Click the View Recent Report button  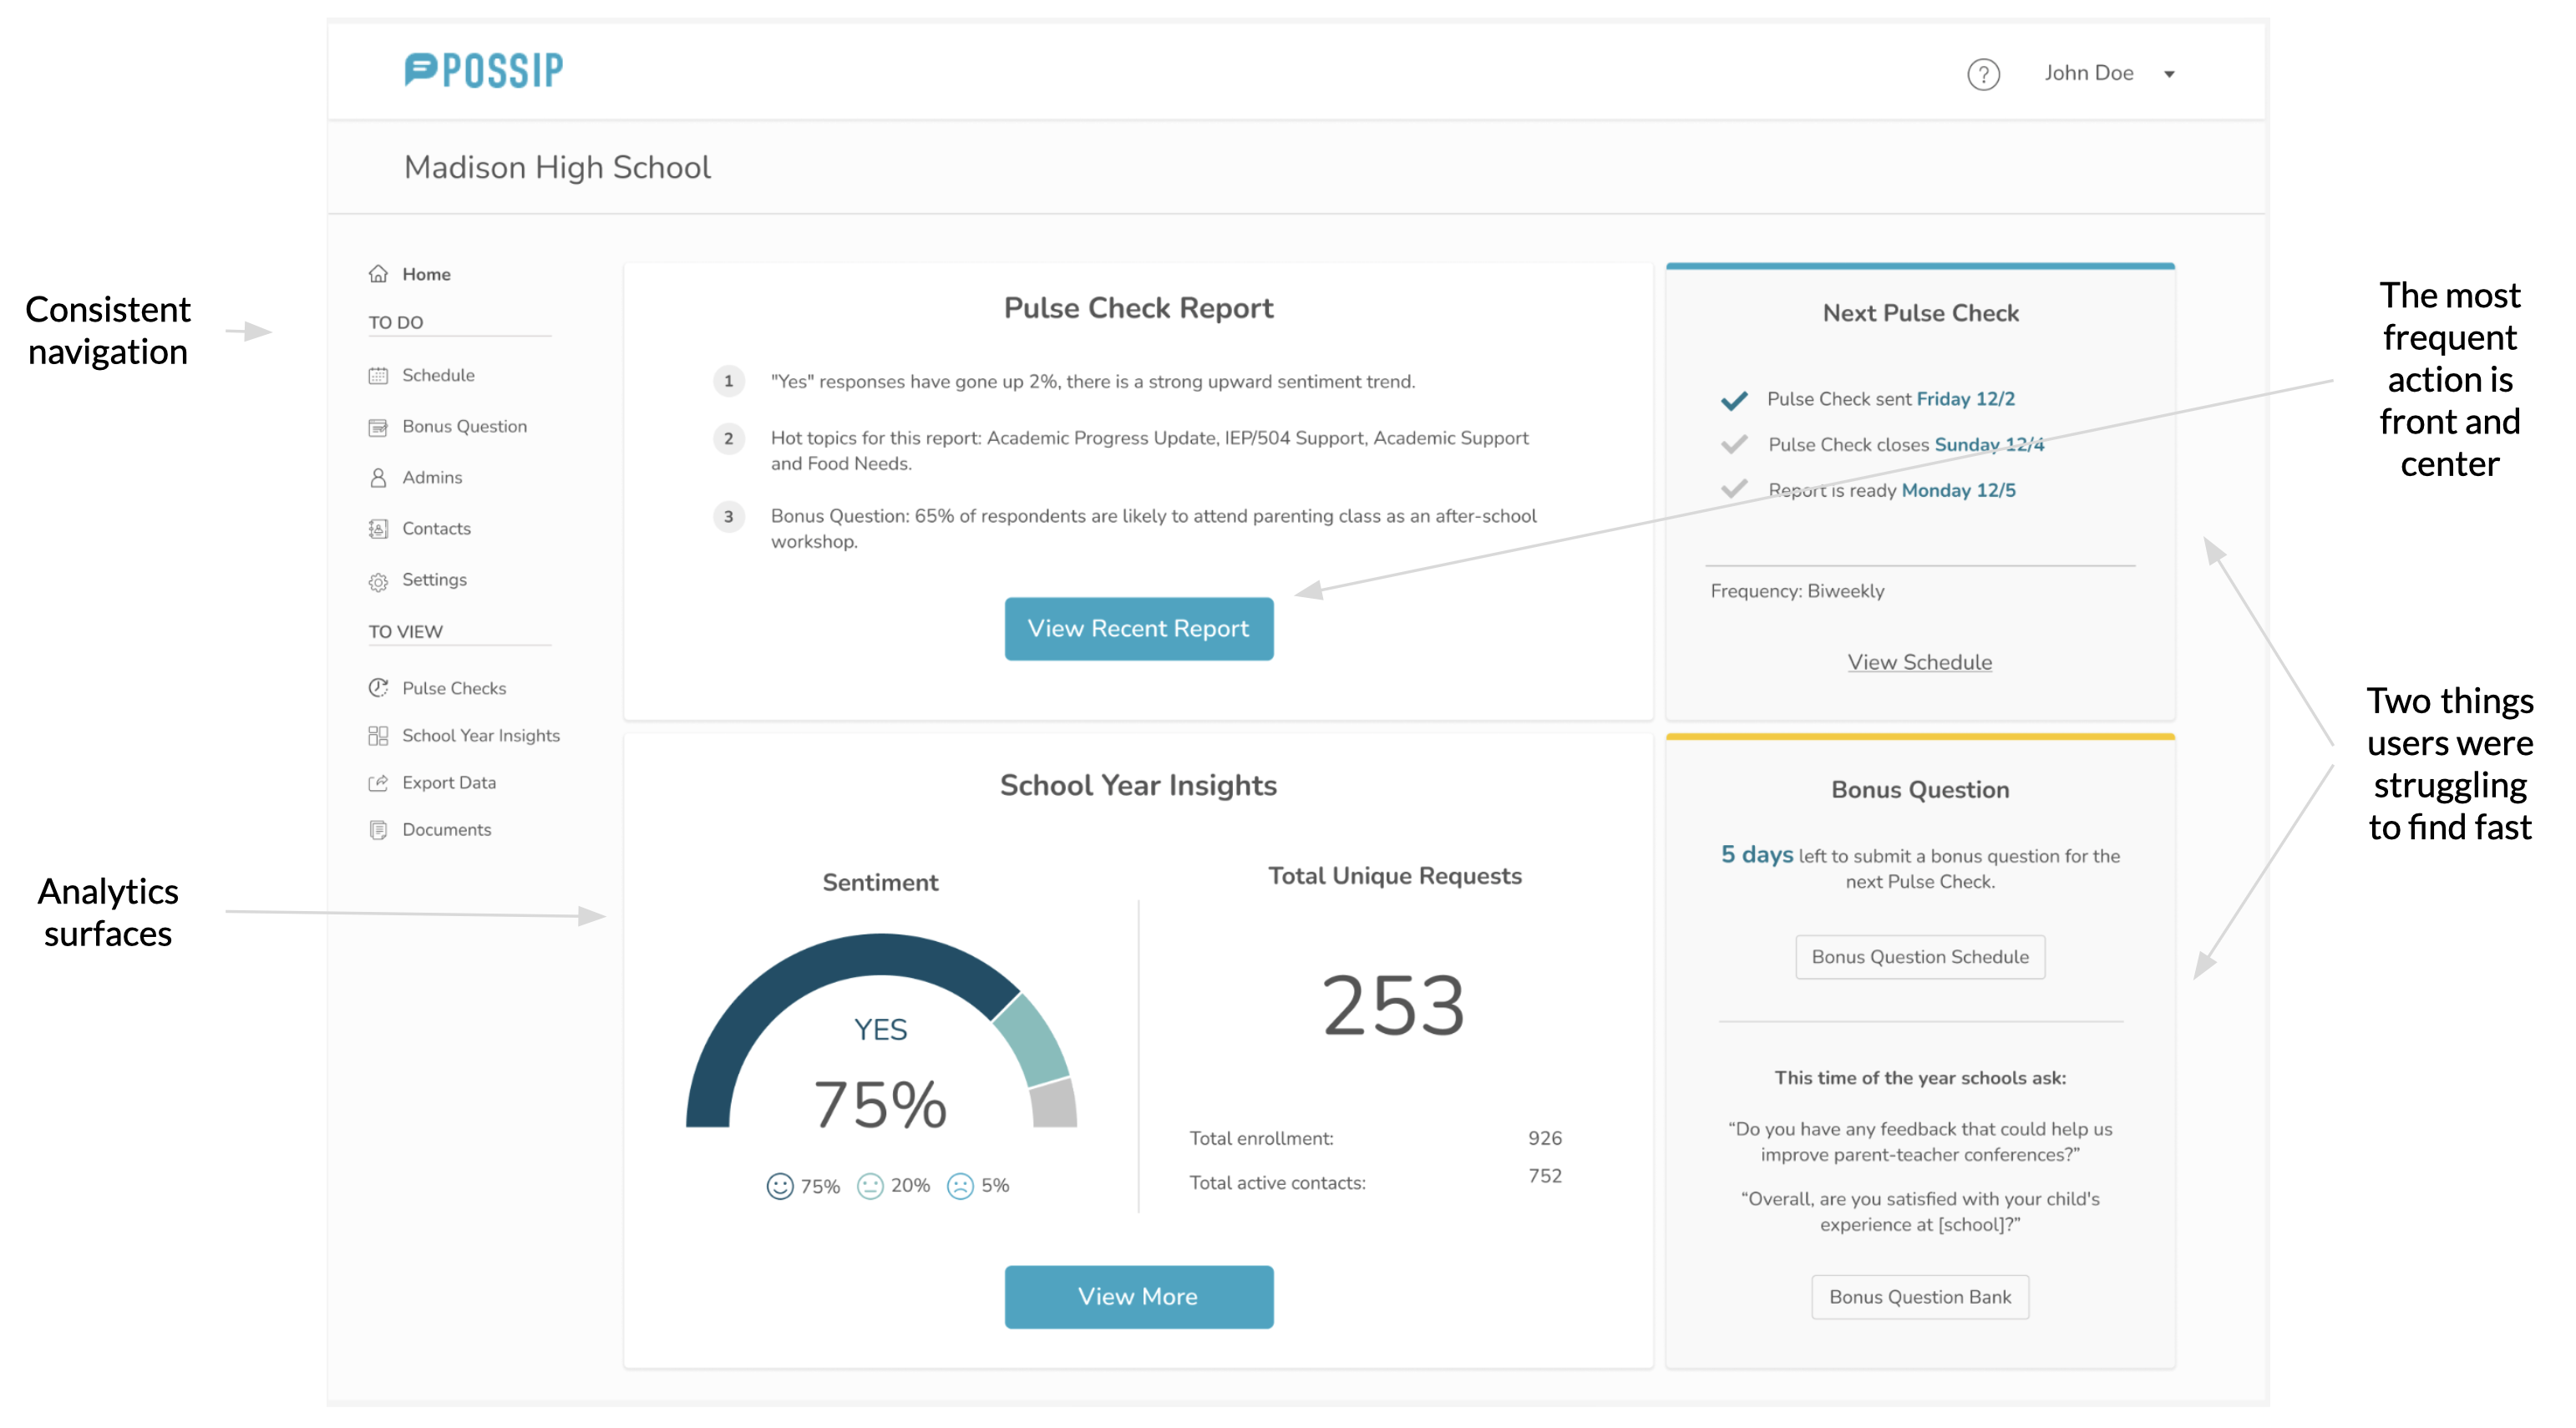coord(1139,629)
